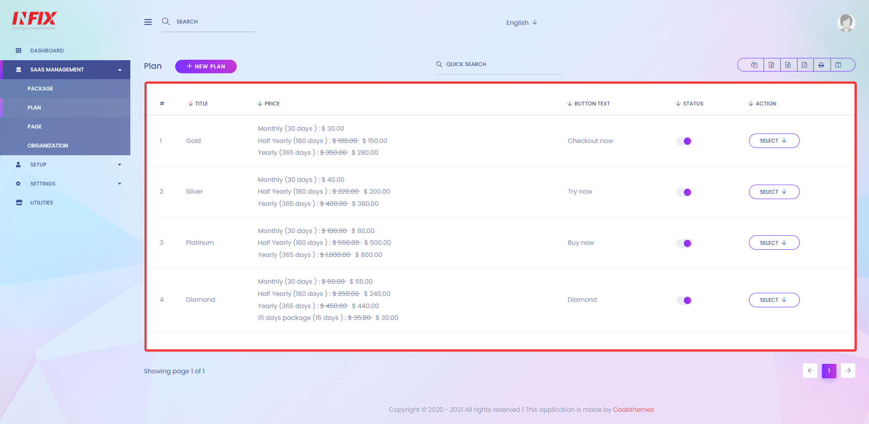Toggle the Gold plan status switch
This screenshot has height=424, width=869.
click(x=684, y=141)
